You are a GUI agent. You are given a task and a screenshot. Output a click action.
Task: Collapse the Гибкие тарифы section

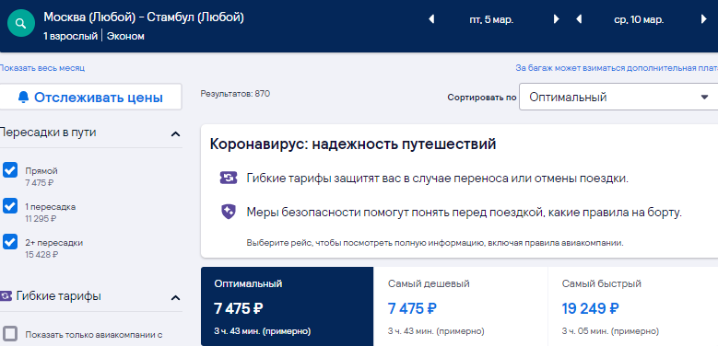coord(175,298)
